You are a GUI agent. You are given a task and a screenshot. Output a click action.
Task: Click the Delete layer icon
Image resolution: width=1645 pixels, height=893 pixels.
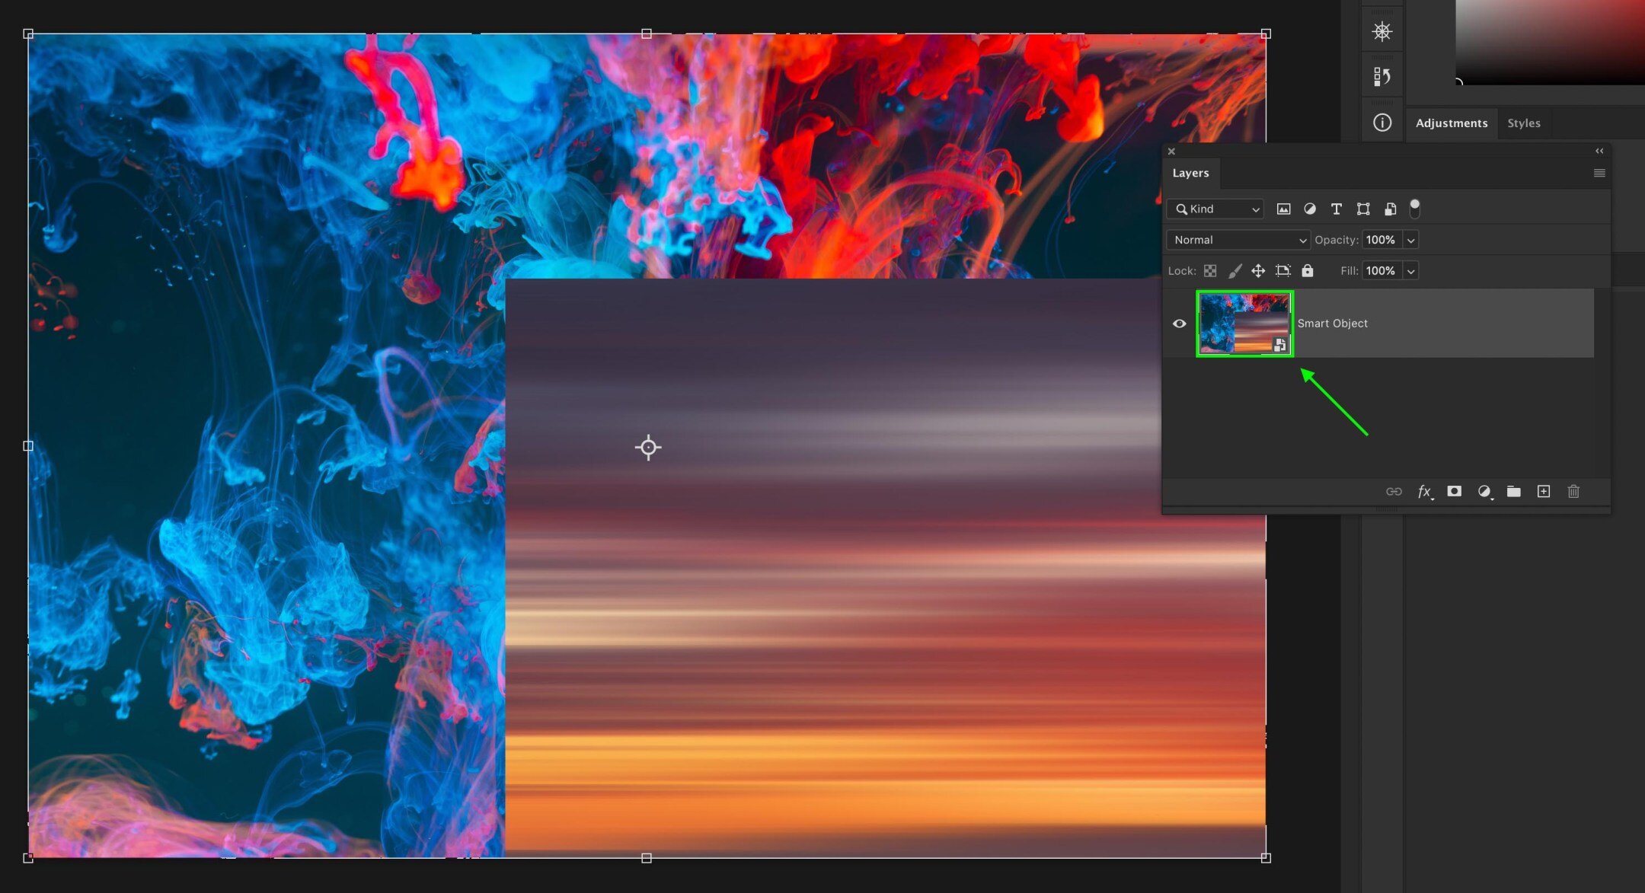coord(1576,492)
